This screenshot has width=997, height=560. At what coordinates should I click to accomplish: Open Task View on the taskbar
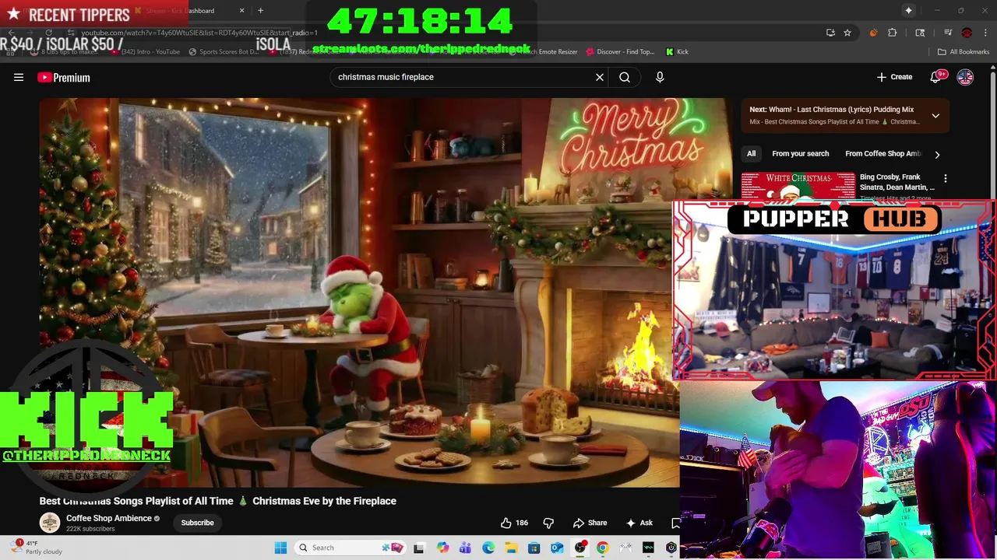coord(418,548)
